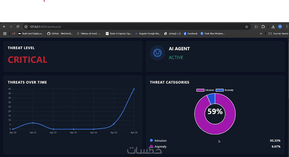Open the browser three-dot menu
The width and height of the screenshot is (289, 157).
(287, 27)
